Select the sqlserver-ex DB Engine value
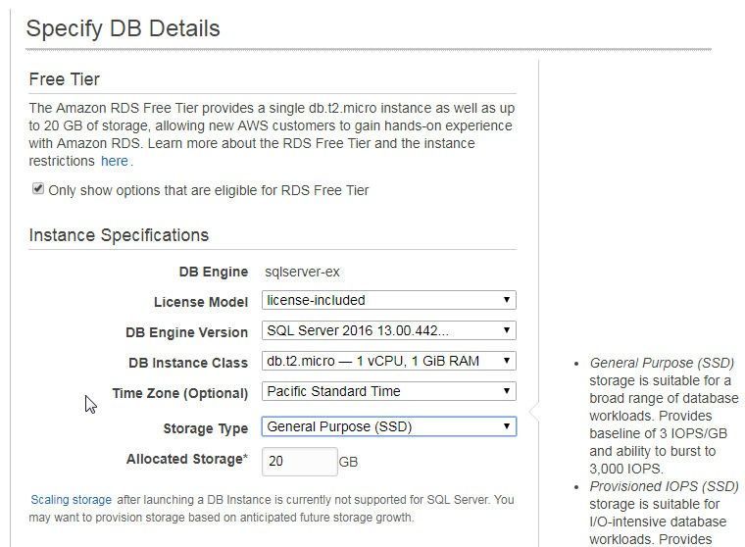Viewport: 745px width, 547px height. click(302, 272)
